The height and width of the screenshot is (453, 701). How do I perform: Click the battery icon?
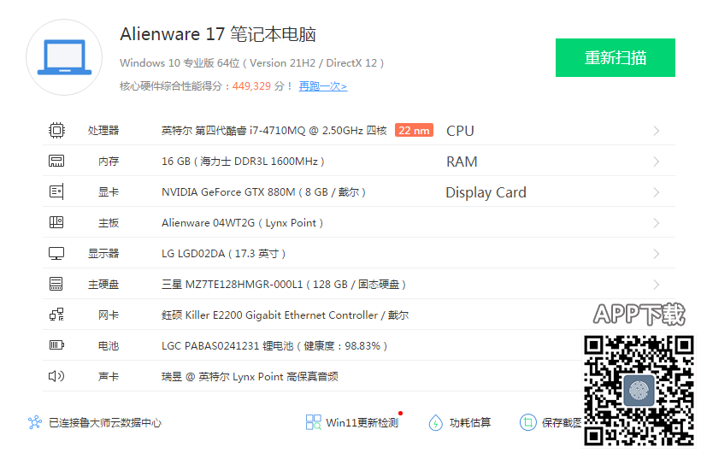(56, 345)
